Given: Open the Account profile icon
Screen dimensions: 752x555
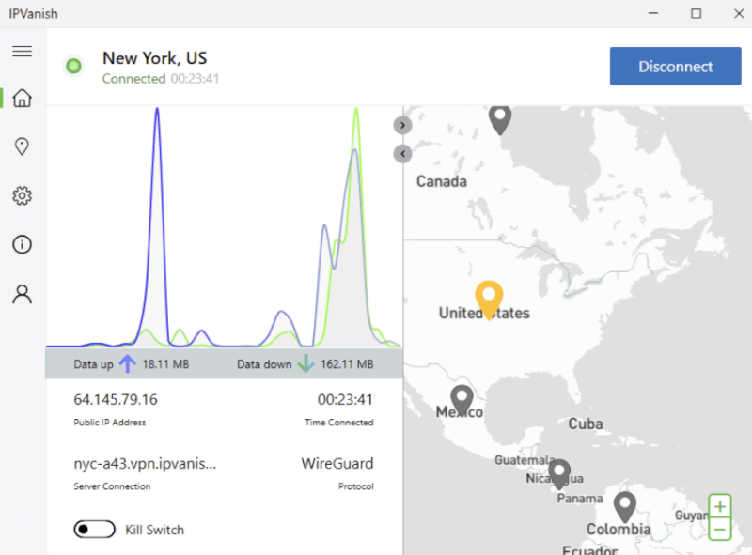Looking at the screenshot, I should coord(22,294).
